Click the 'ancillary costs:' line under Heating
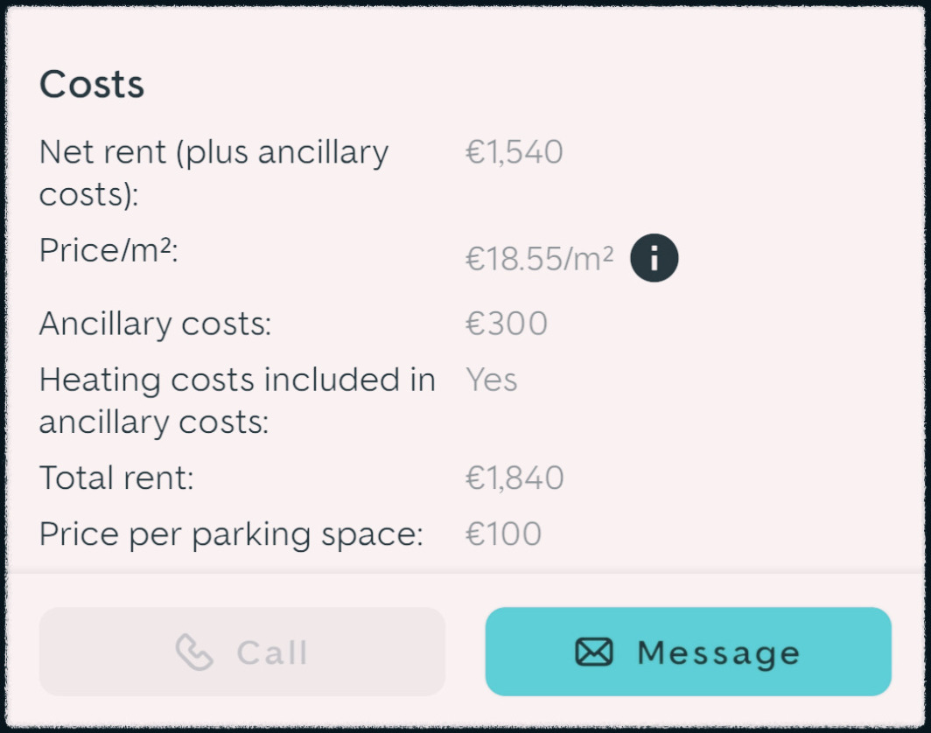Viewport: 931px width, 733px height. 154,422
